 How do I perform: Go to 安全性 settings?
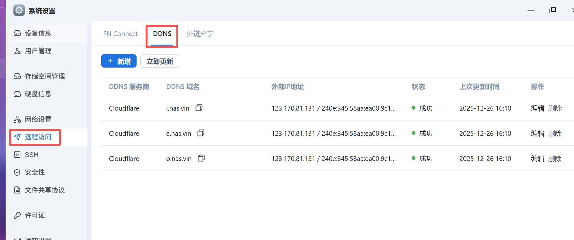pos(48,172)
